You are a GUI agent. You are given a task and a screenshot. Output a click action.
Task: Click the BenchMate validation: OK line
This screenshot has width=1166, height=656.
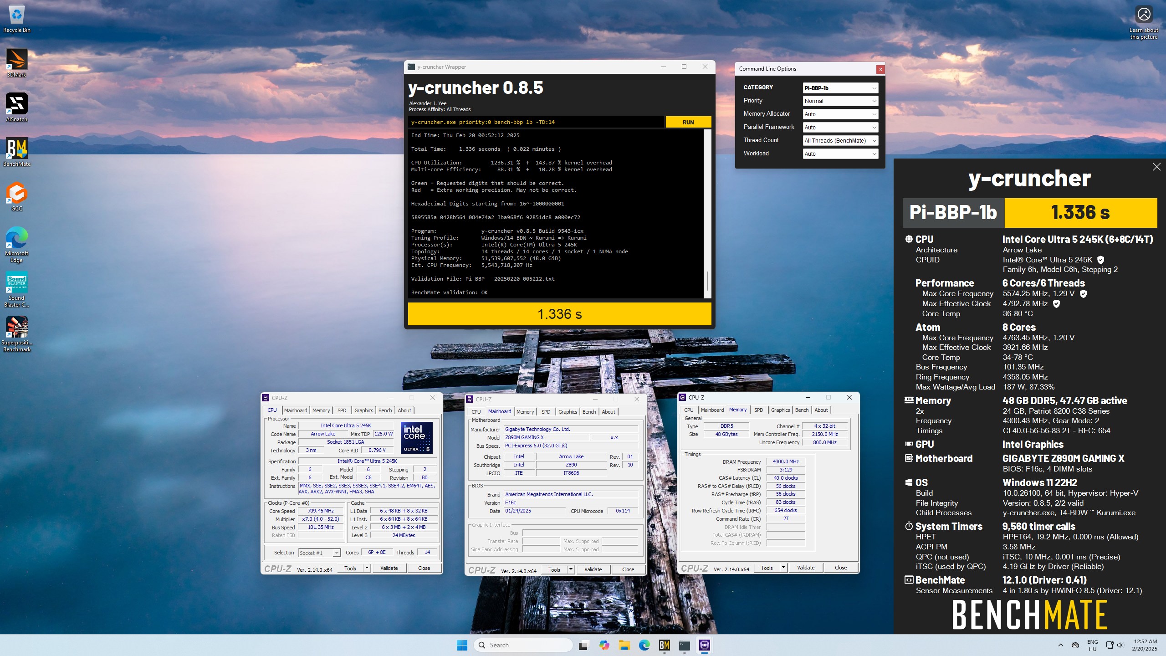[449, 292]
